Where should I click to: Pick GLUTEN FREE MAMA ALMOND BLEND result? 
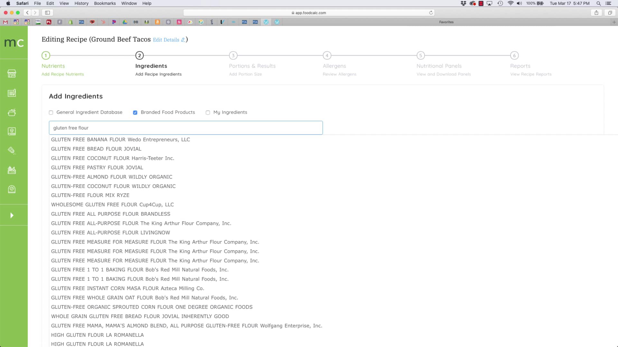pos(186,325)
